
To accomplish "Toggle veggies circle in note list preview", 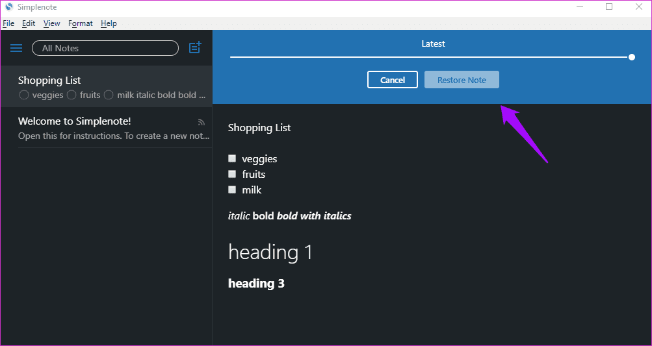I will point(23,95).
